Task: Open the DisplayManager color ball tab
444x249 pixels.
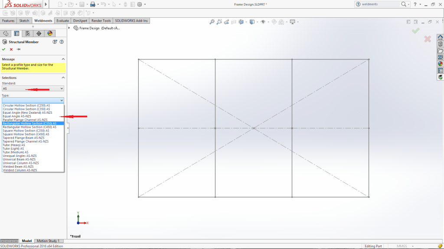Action: [x=50, y=33]
